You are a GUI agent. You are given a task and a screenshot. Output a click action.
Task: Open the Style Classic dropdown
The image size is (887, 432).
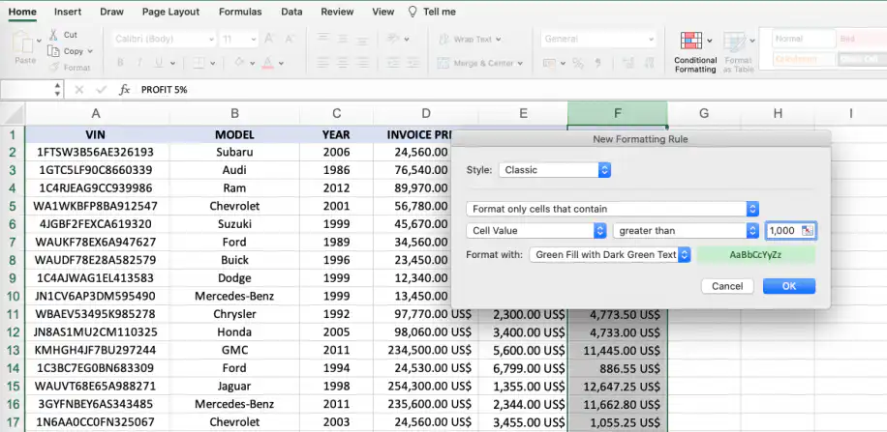coord(554,170)
